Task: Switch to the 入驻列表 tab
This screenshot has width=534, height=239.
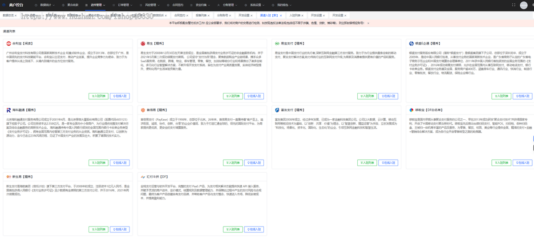Action: [x=294, y=15]
